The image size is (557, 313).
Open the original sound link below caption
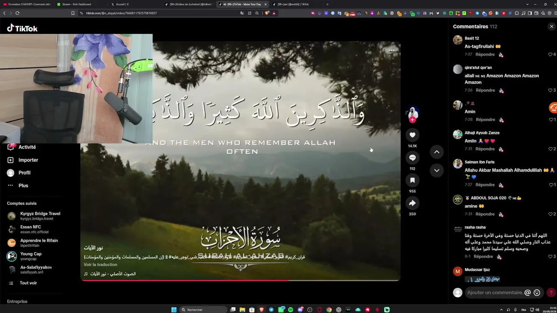[x=110, y=274]
